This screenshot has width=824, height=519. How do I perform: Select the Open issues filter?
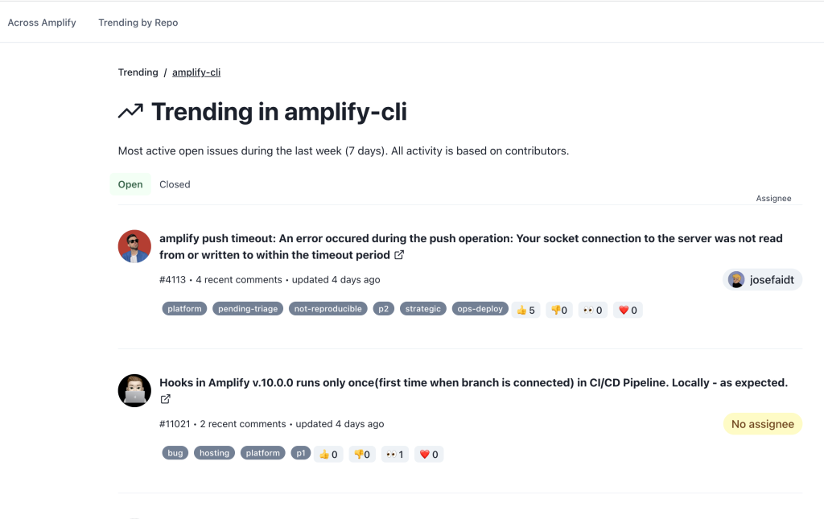tap(130, 184)
